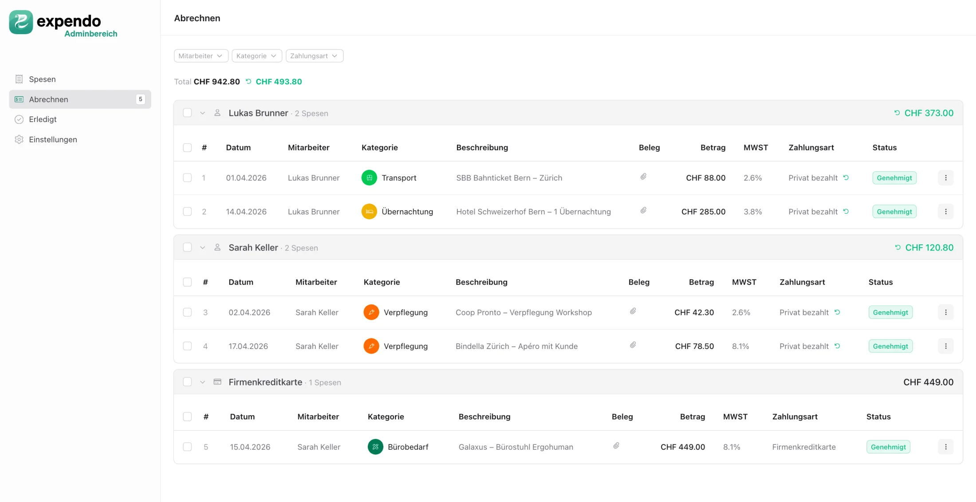Open Abrechnen in sidebar

coord(80,99)
